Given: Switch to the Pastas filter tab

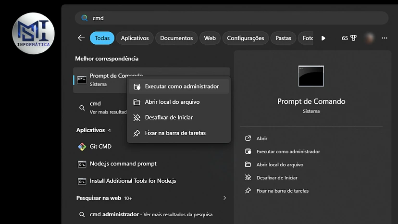Looking at the screenshot, I should pyautogui.click(x=283, y=38).
